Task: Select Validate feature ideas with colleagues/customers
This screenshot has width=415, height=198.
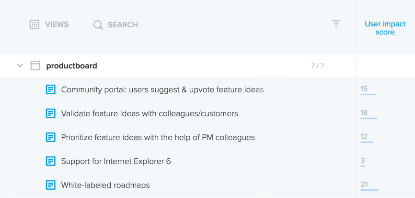Action: [x=150, y=113]
